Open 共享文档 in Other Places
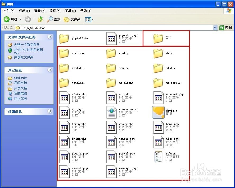The image size is (235, 188). pyautogui.click(x=20, y=88)
